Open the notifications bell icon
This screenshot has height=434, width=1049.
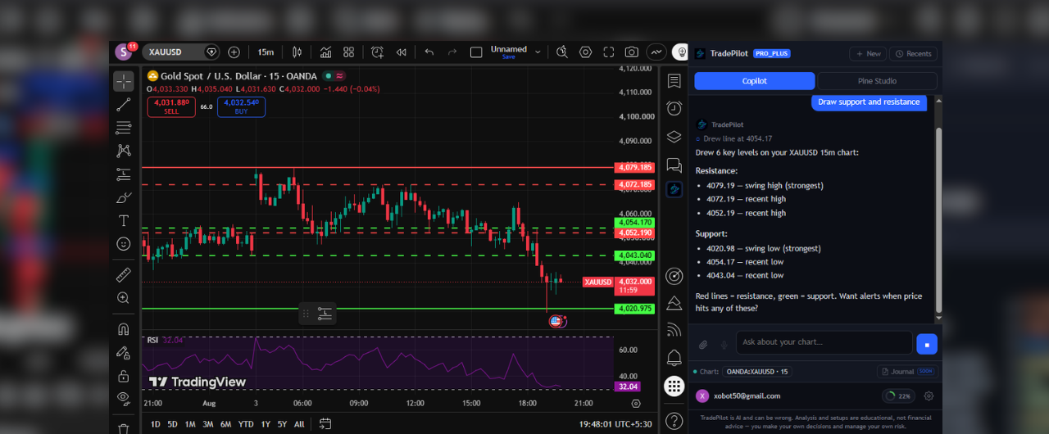pyautogui.click(x=674, y=358)
